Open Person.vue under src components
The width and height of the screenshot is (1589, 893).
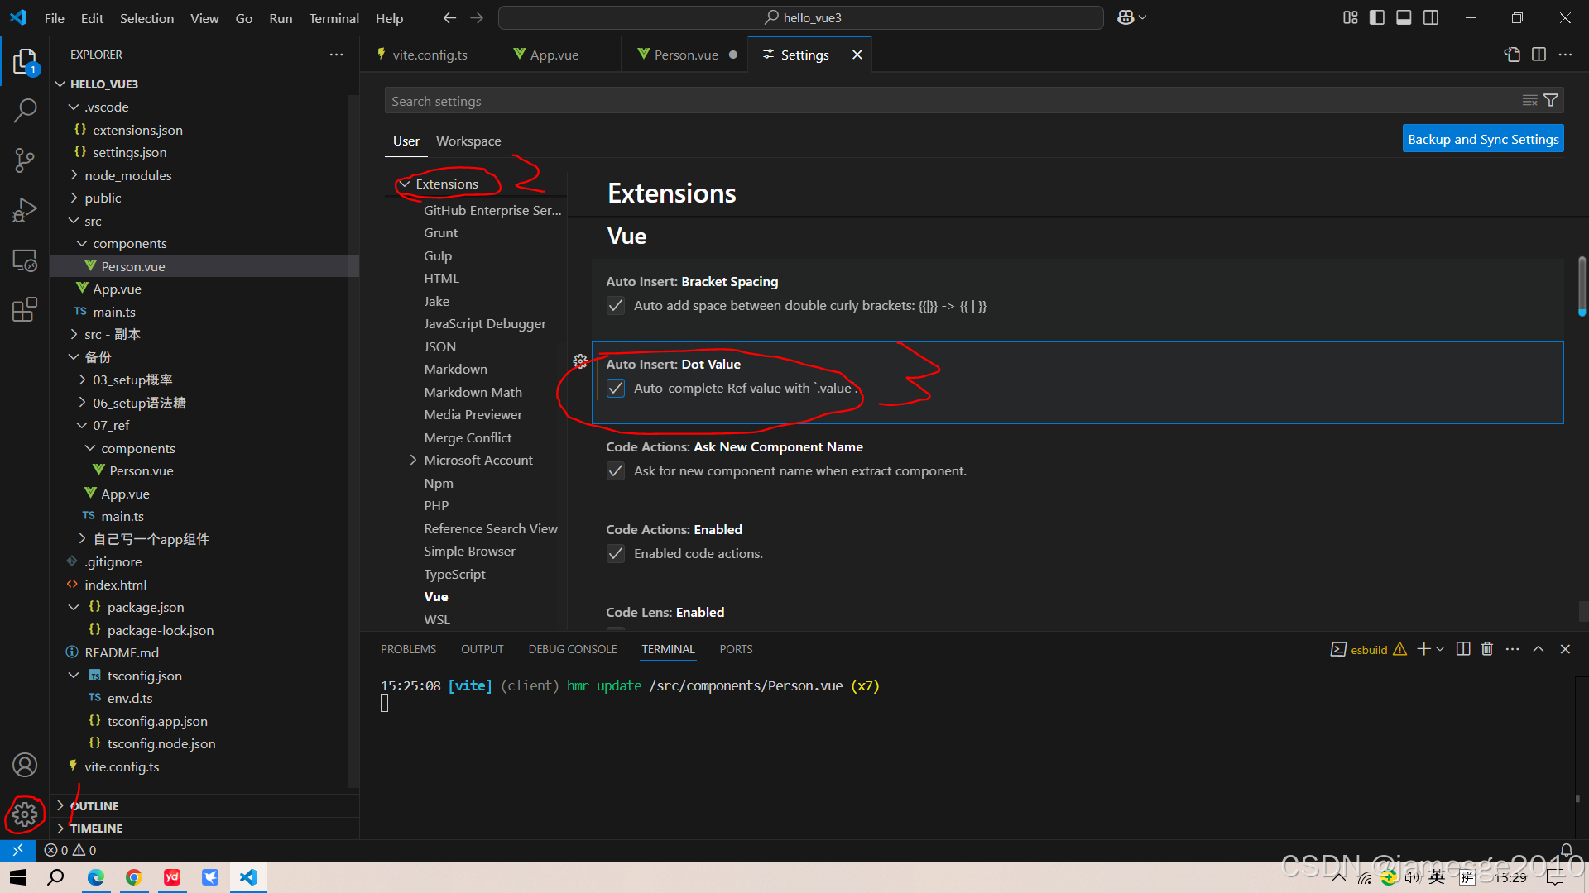point(204,266)
